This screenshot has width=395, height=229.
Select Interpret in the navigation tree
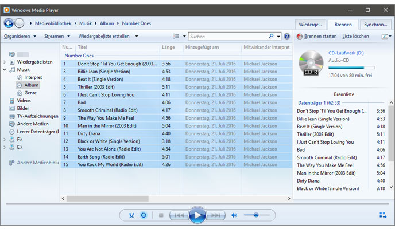click(x=33, y=78)
